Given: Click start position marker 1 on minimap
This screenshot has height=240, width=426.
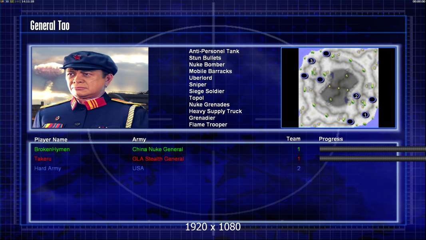Looking at the screenshot, I should click(365, 115).
